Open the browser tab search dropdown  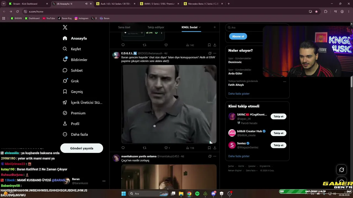pyautogui.click(x=4, y=4)
